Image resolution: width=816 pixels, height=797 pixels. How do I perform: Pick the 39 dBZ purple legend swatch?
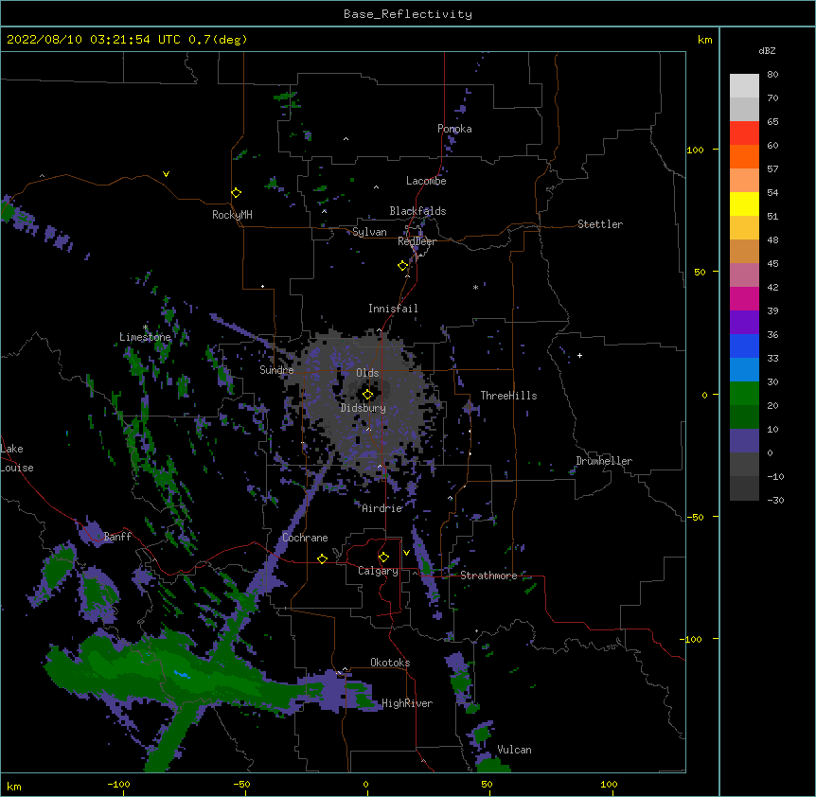coord(744,323)
